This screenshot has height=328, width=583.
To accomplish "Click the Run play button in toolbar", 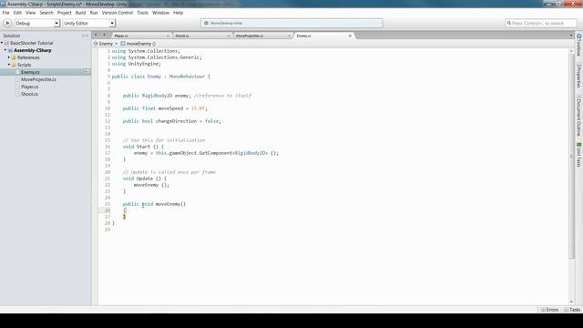I will pos(7,23).
